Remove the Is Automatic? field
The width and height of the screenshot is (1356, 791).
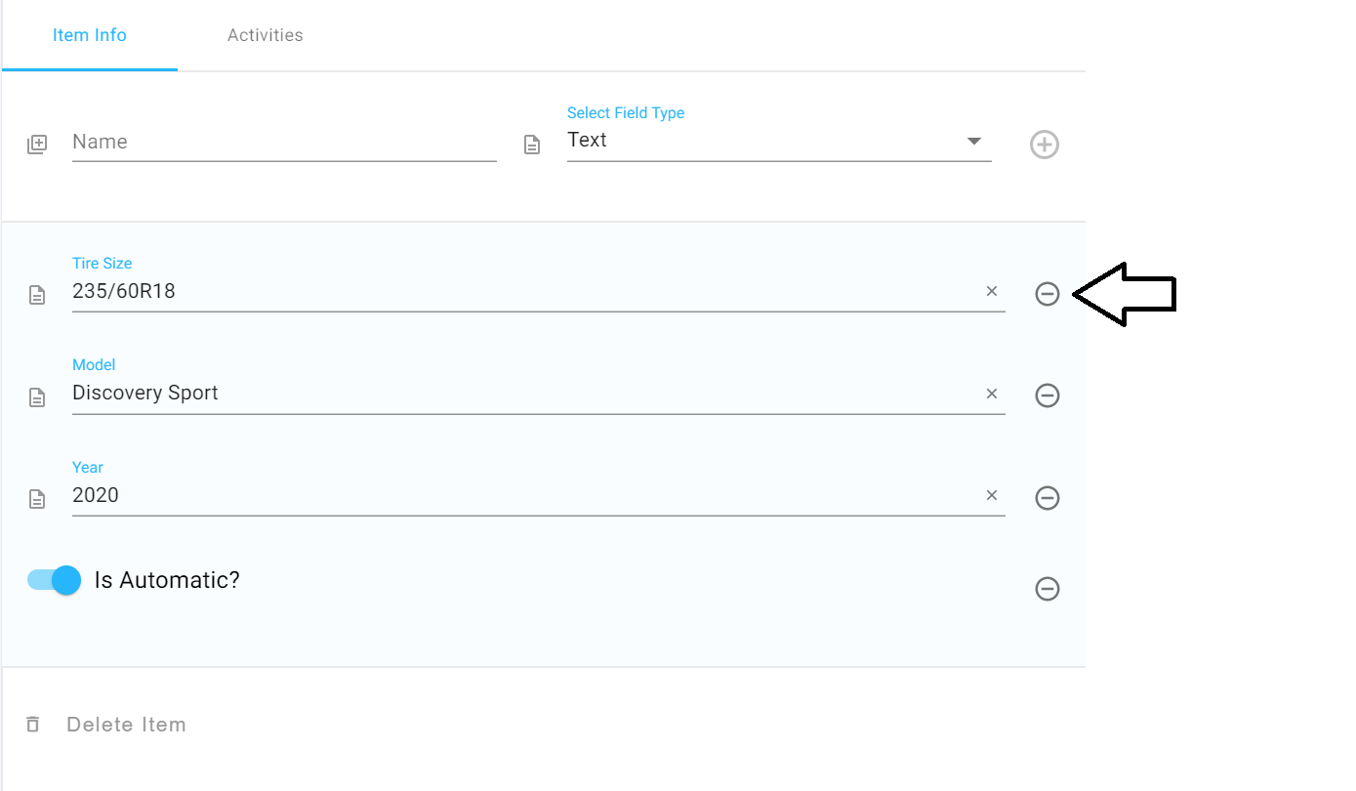tap(1048, 589)
